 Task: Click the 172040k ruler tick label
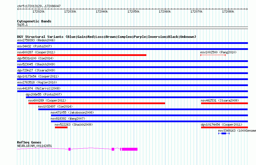pyautogui.click(x=102, y=11)
